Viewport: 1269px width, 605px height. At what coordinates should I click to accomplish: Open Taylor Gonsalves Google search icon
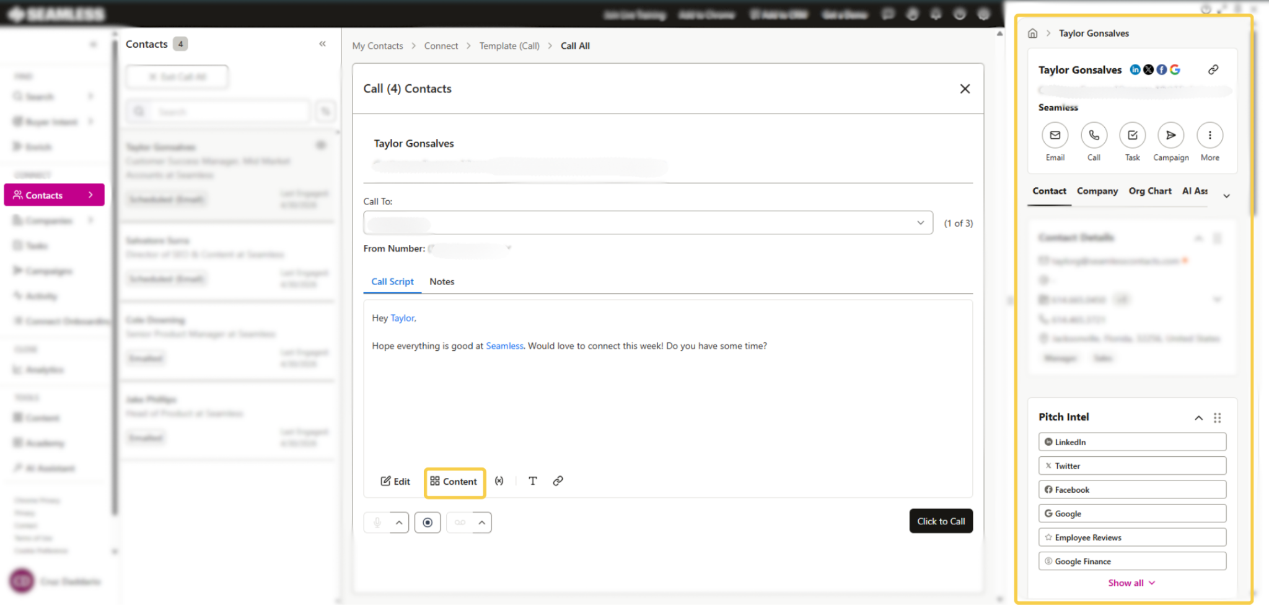tap(1175, 69)
